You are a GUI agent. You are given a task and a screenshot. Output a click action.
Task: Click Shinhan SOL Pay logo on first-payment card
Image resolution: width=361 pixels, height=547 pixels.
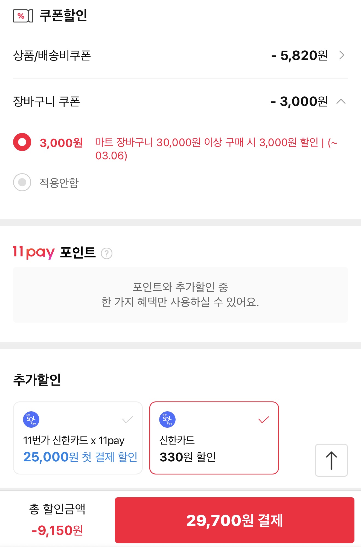pos(31,419)
